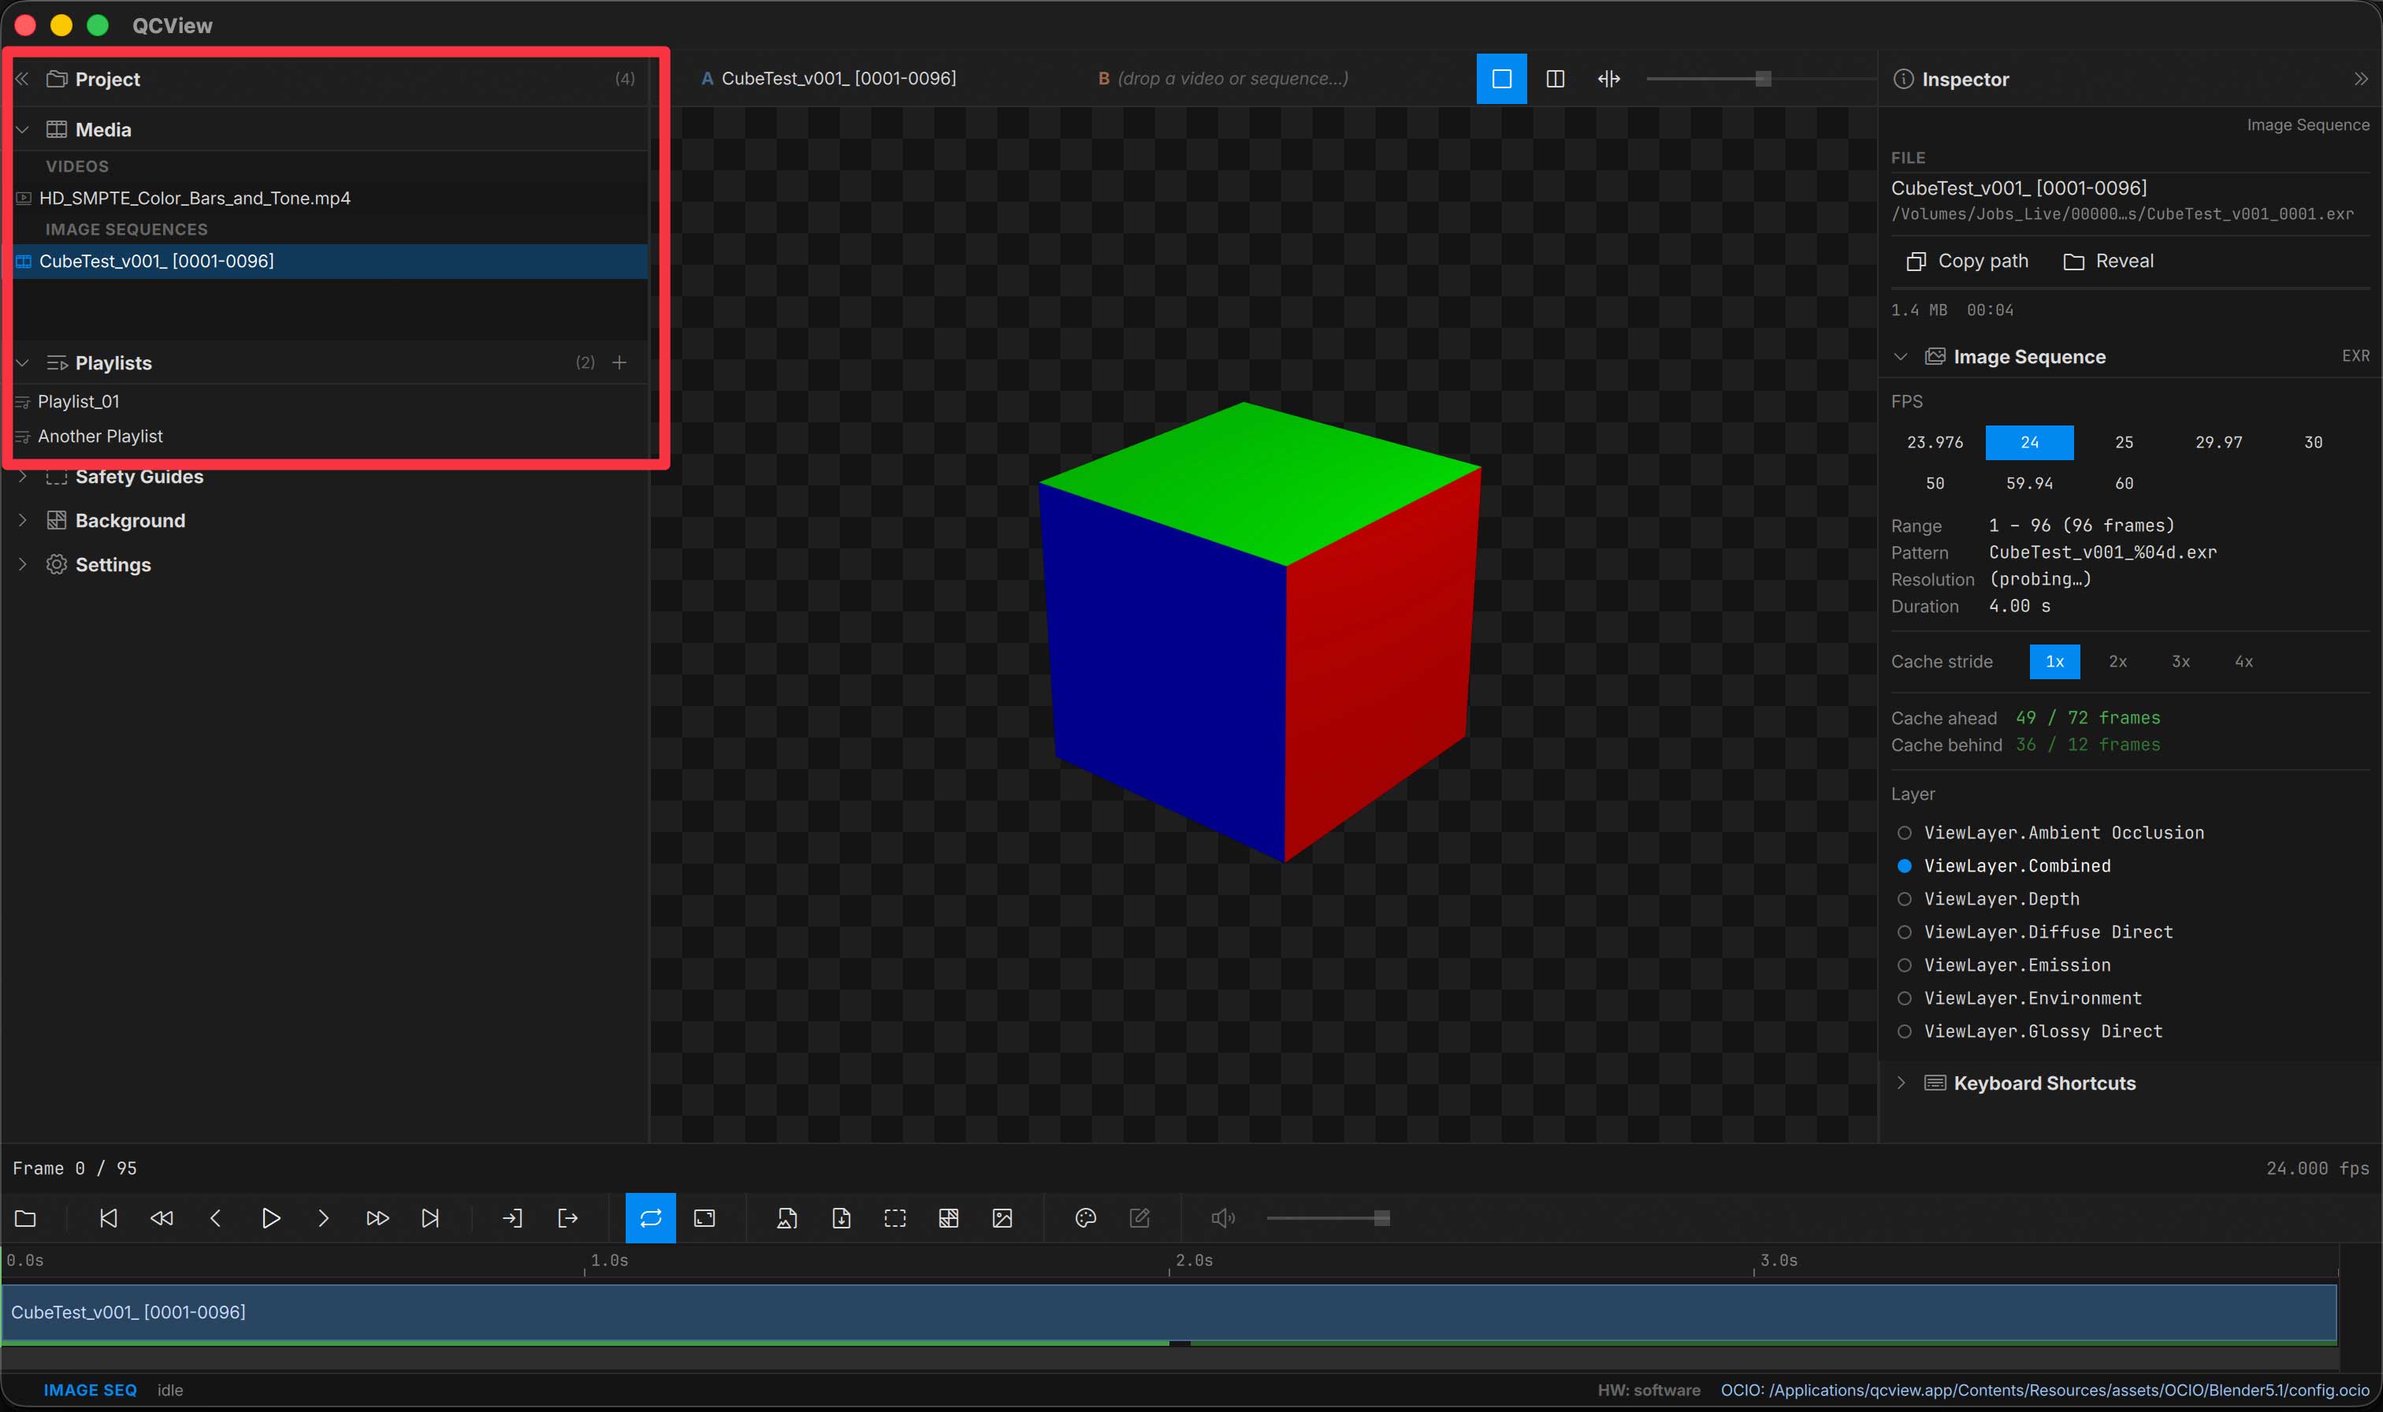Set cache stride to 4x
The width and height of the screenshot is (2383, 1412).
pos(2244,661)
